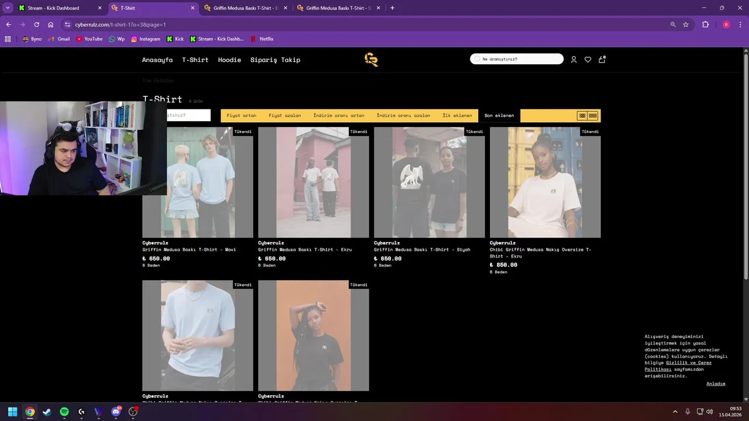The image size is (749, 421).
Task: Sort products by Fiyat azalan
Action: coord(285,116)
